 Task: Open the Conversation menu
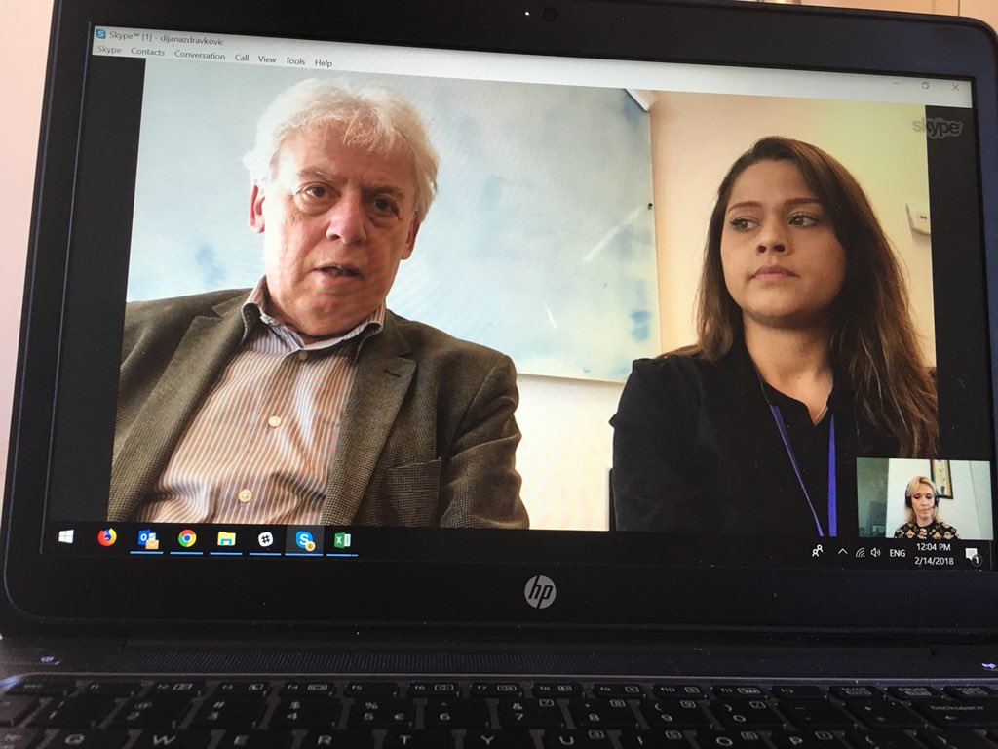point(200,56)
